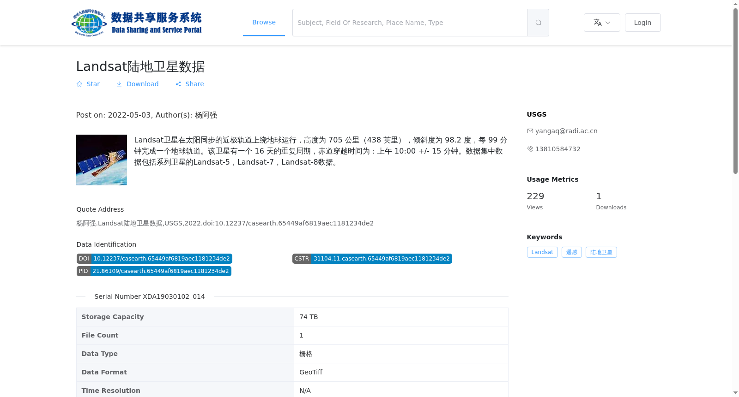Click the Time Resolution N/A value
Screen dimensions: 739x397
click(305, 391)
